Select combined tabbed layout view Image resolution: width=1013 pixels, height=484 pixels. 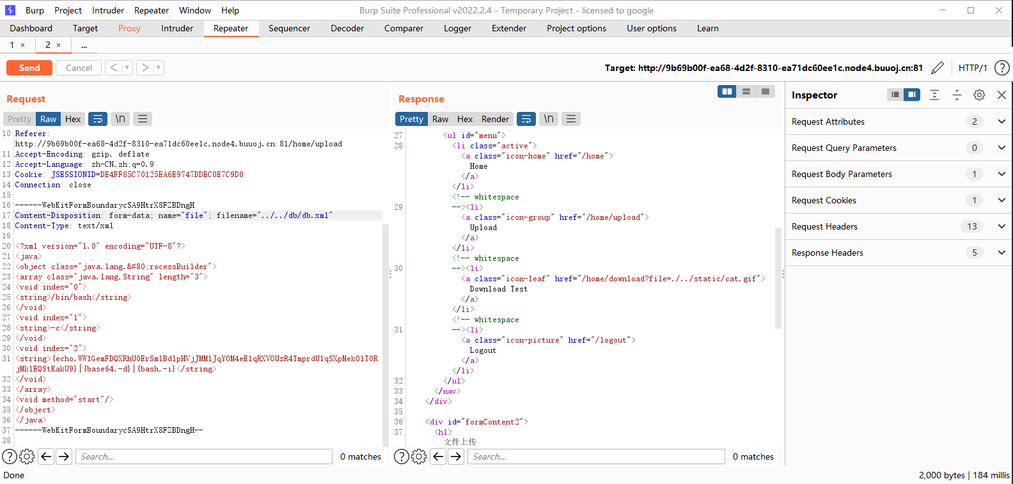point(766,91)
